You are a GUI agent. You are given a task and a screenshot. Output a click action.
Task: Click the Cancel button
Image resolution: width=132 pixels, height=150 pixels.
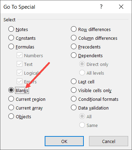(109, 141)
